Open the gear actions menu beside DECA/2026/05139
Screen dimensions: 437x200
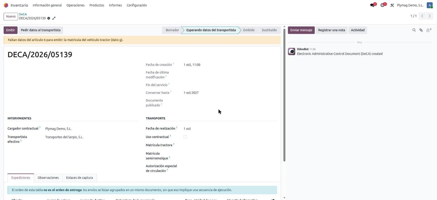tap(49, 18)
